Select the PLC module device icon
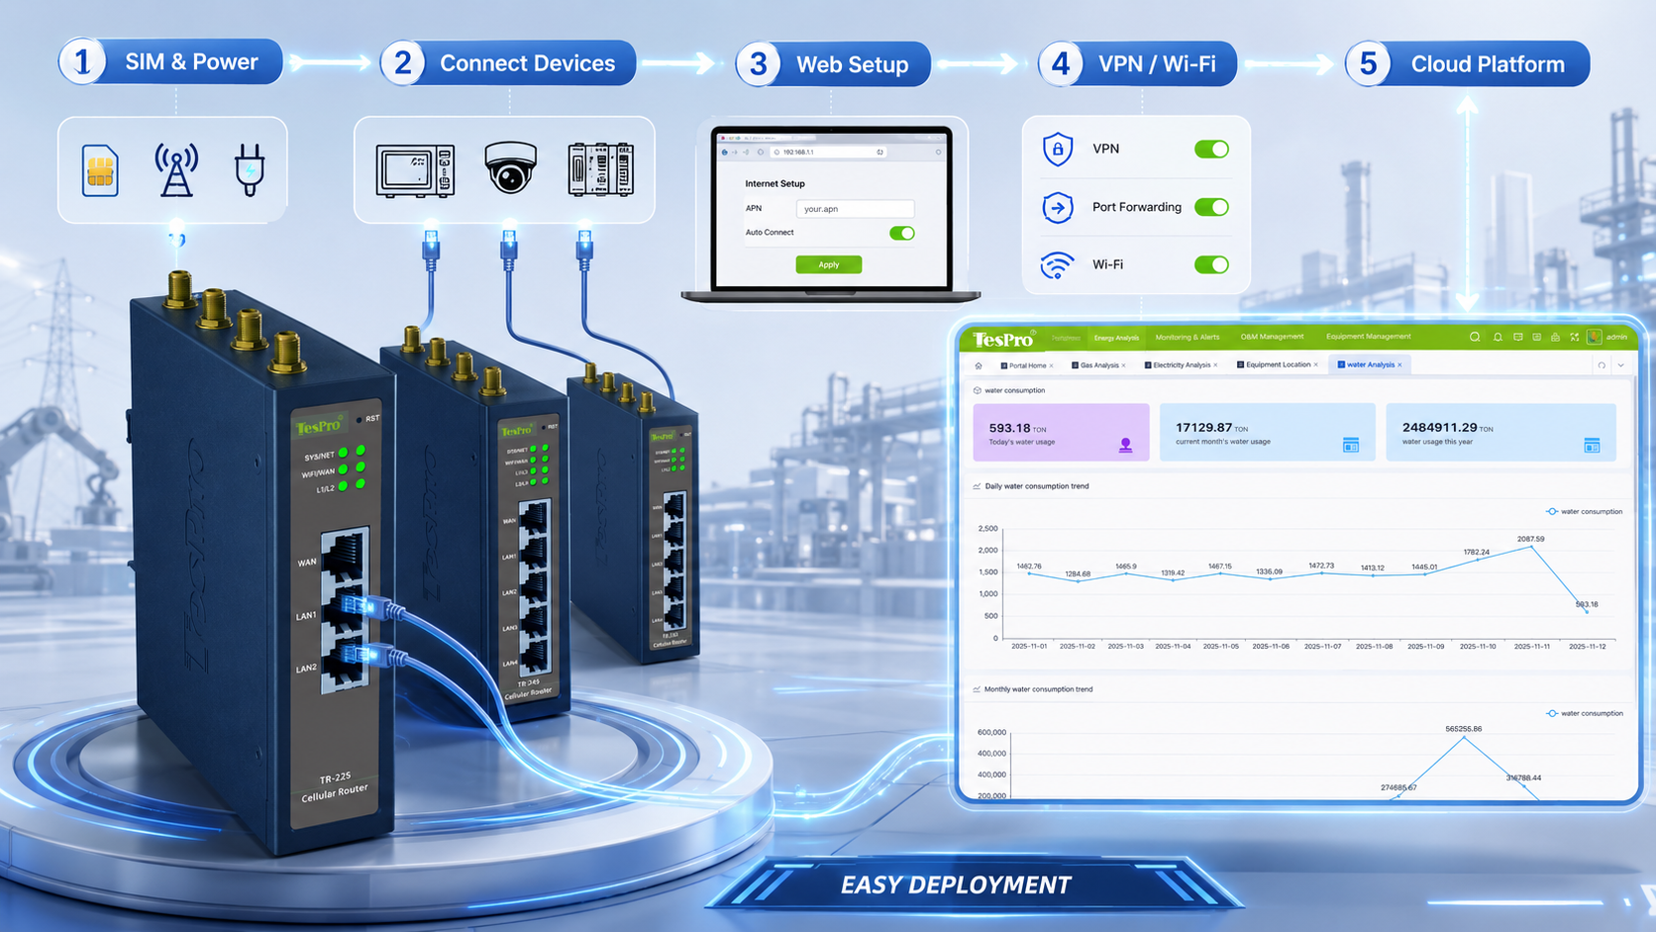1656x932 pixels. [600, 168]
